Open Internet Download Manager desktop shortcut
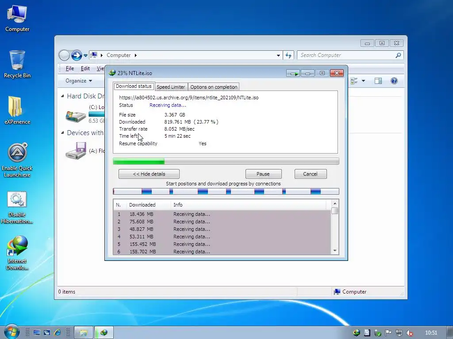 [17, 252]
